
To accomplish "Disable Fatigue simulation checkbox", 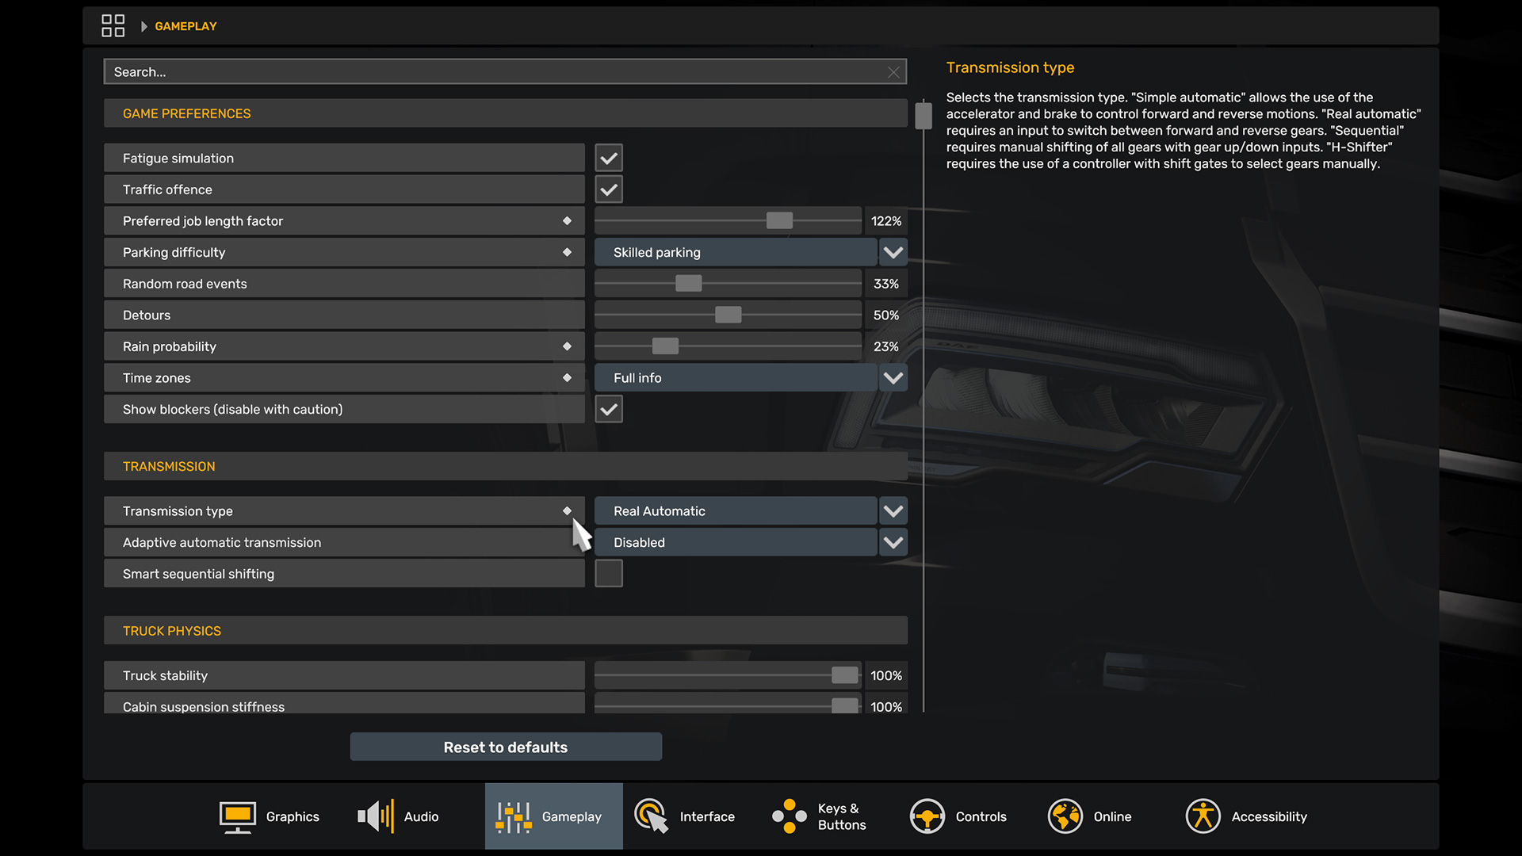I will coord(609,159).
